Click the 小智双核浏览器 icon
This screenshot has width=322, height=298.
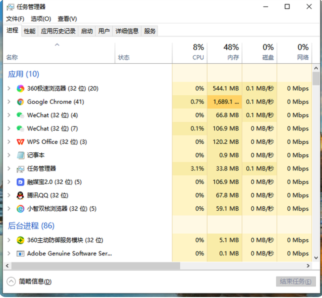(20, 209)
